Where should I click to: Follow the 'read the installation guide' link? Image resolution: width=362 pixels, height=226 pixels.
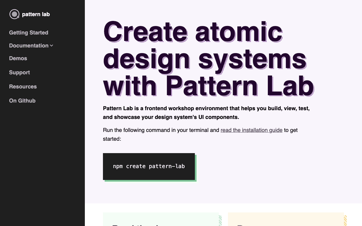251,130
